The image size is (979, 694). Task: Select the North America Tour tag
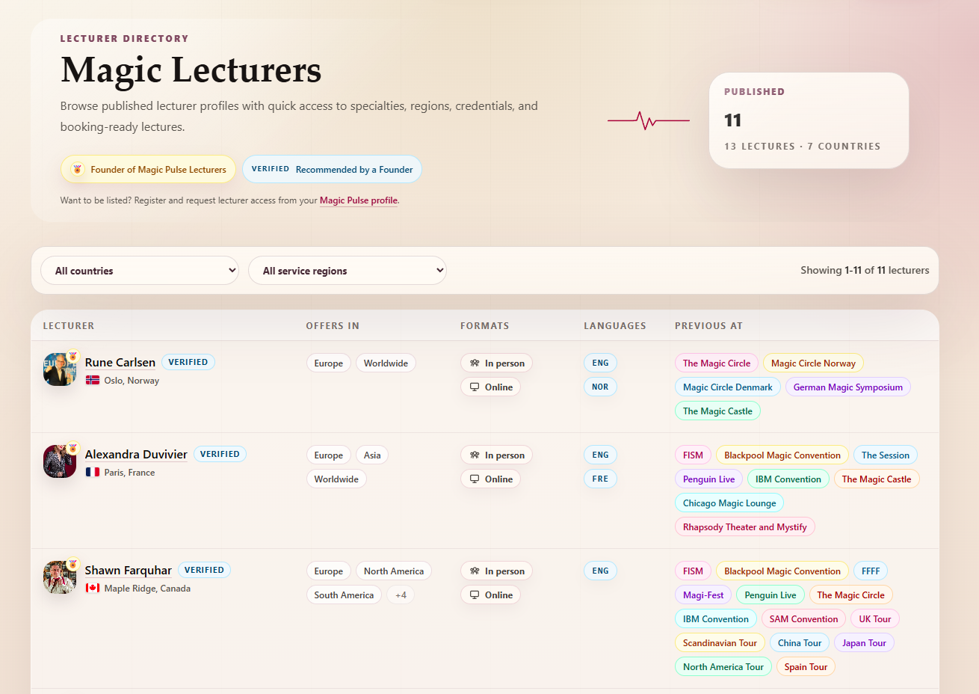coord(723,666)
